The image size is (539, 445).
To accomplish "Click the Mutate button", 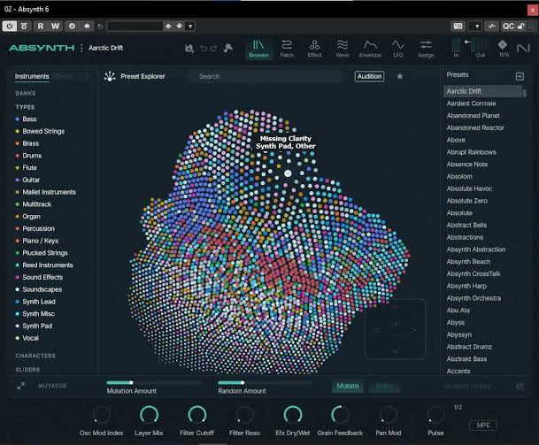I will point(348,387).
